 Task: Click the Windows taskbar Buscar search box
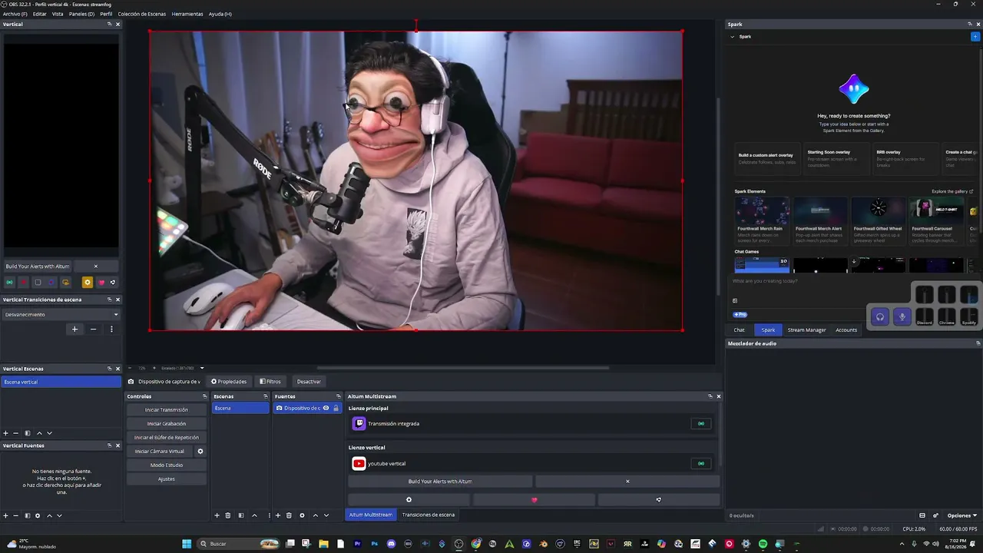(238, 544)
